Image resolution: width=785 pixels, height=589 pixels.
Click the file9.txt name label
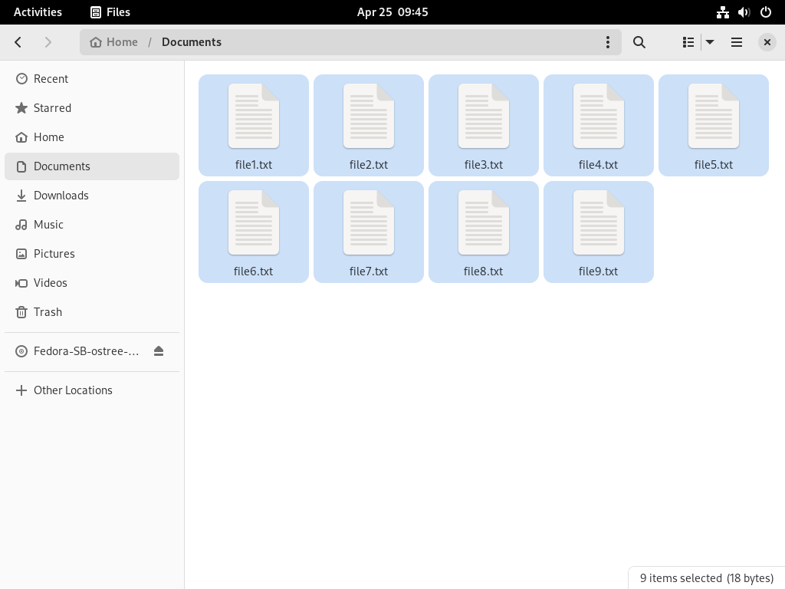click(598, 271)
